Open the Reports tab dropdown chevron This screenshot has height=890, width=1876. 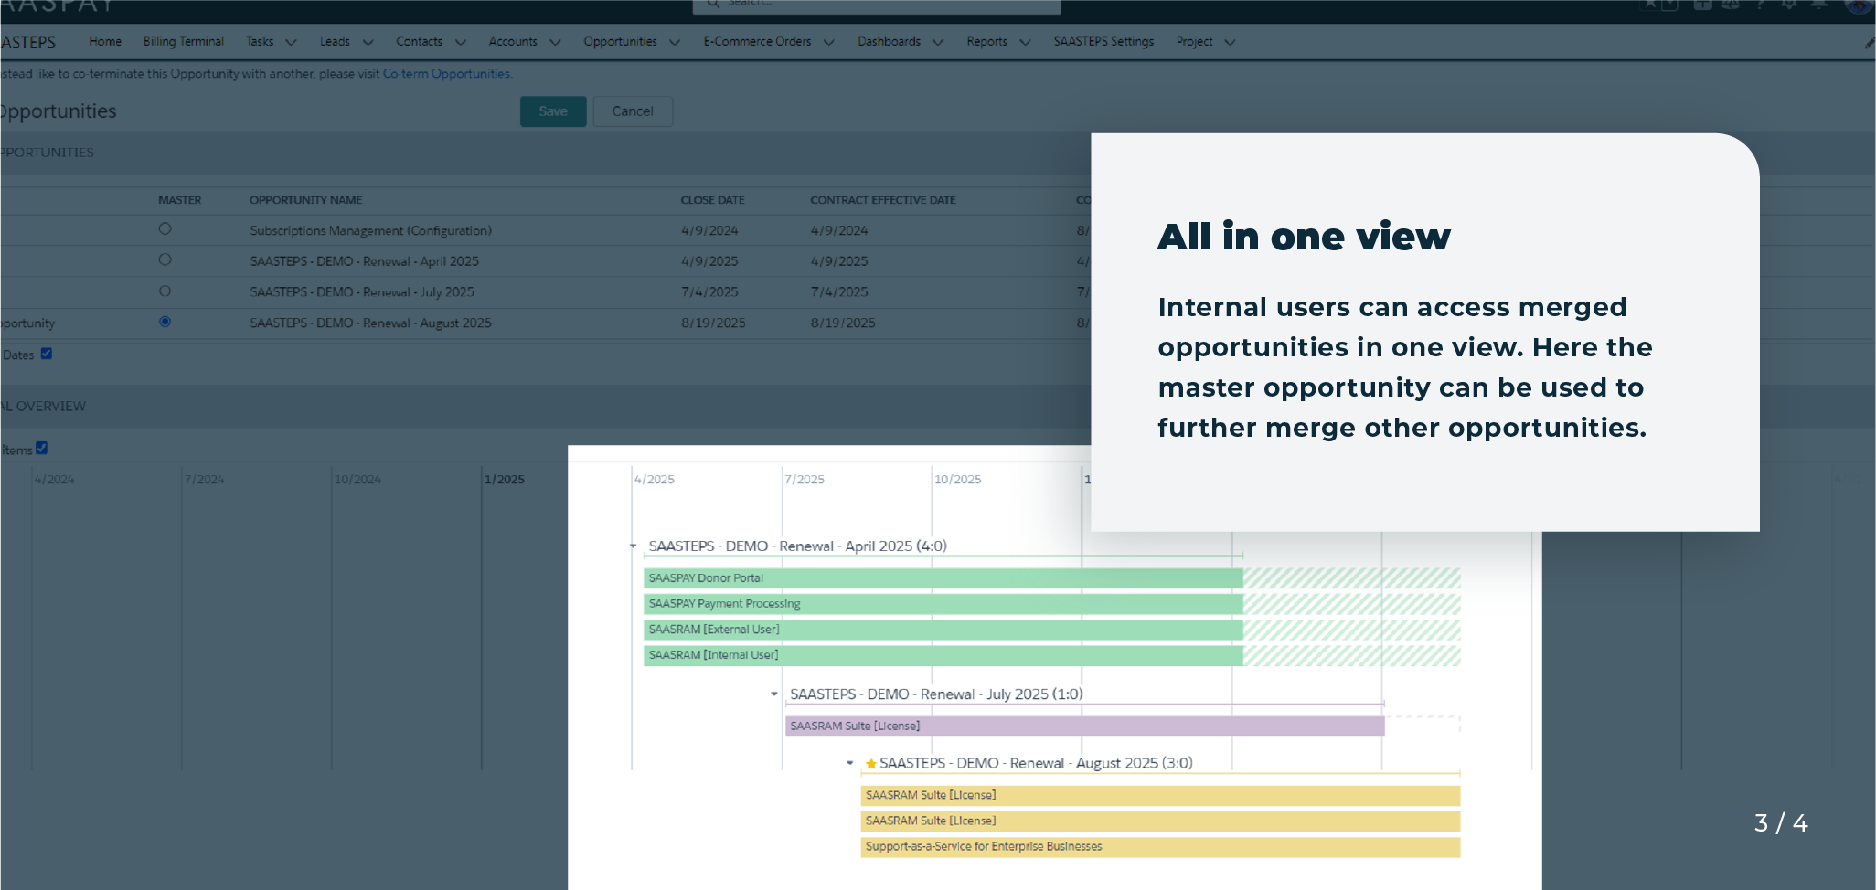click(x=1025, y=42)
